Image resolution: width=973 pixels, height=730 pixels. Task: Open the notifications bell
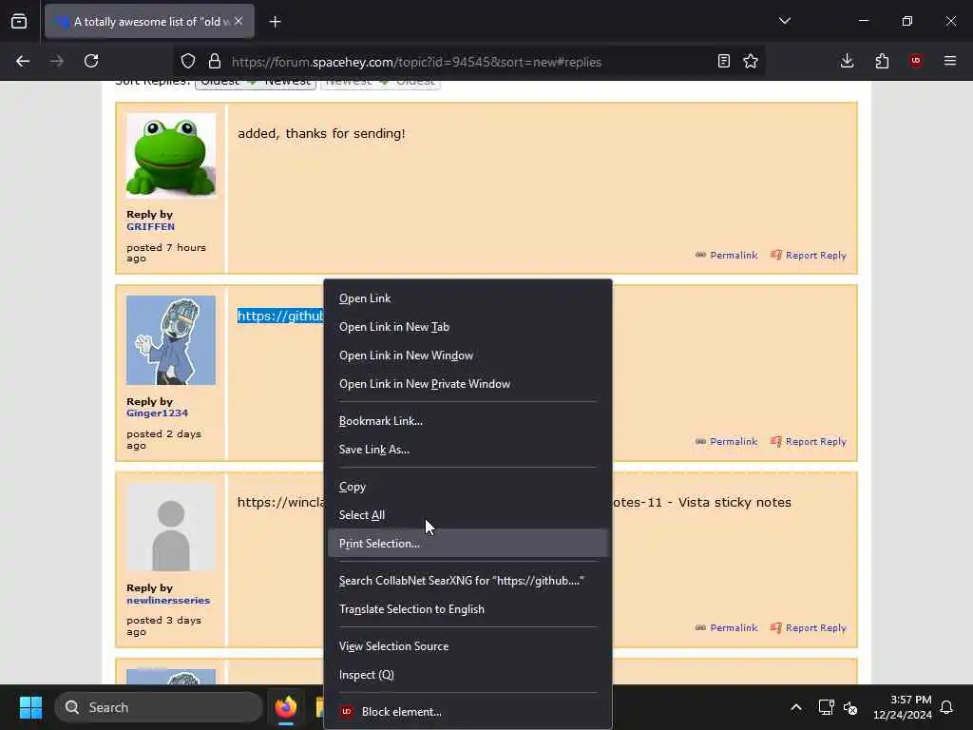[x=946, y=707]
